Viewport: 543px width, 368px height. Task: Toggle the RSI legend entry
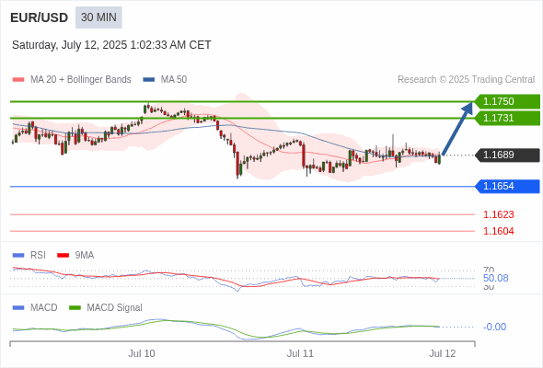click(x=29, y=255)
